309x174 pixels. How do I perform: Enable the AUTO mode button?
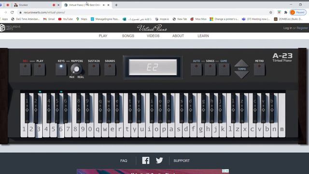197,70
